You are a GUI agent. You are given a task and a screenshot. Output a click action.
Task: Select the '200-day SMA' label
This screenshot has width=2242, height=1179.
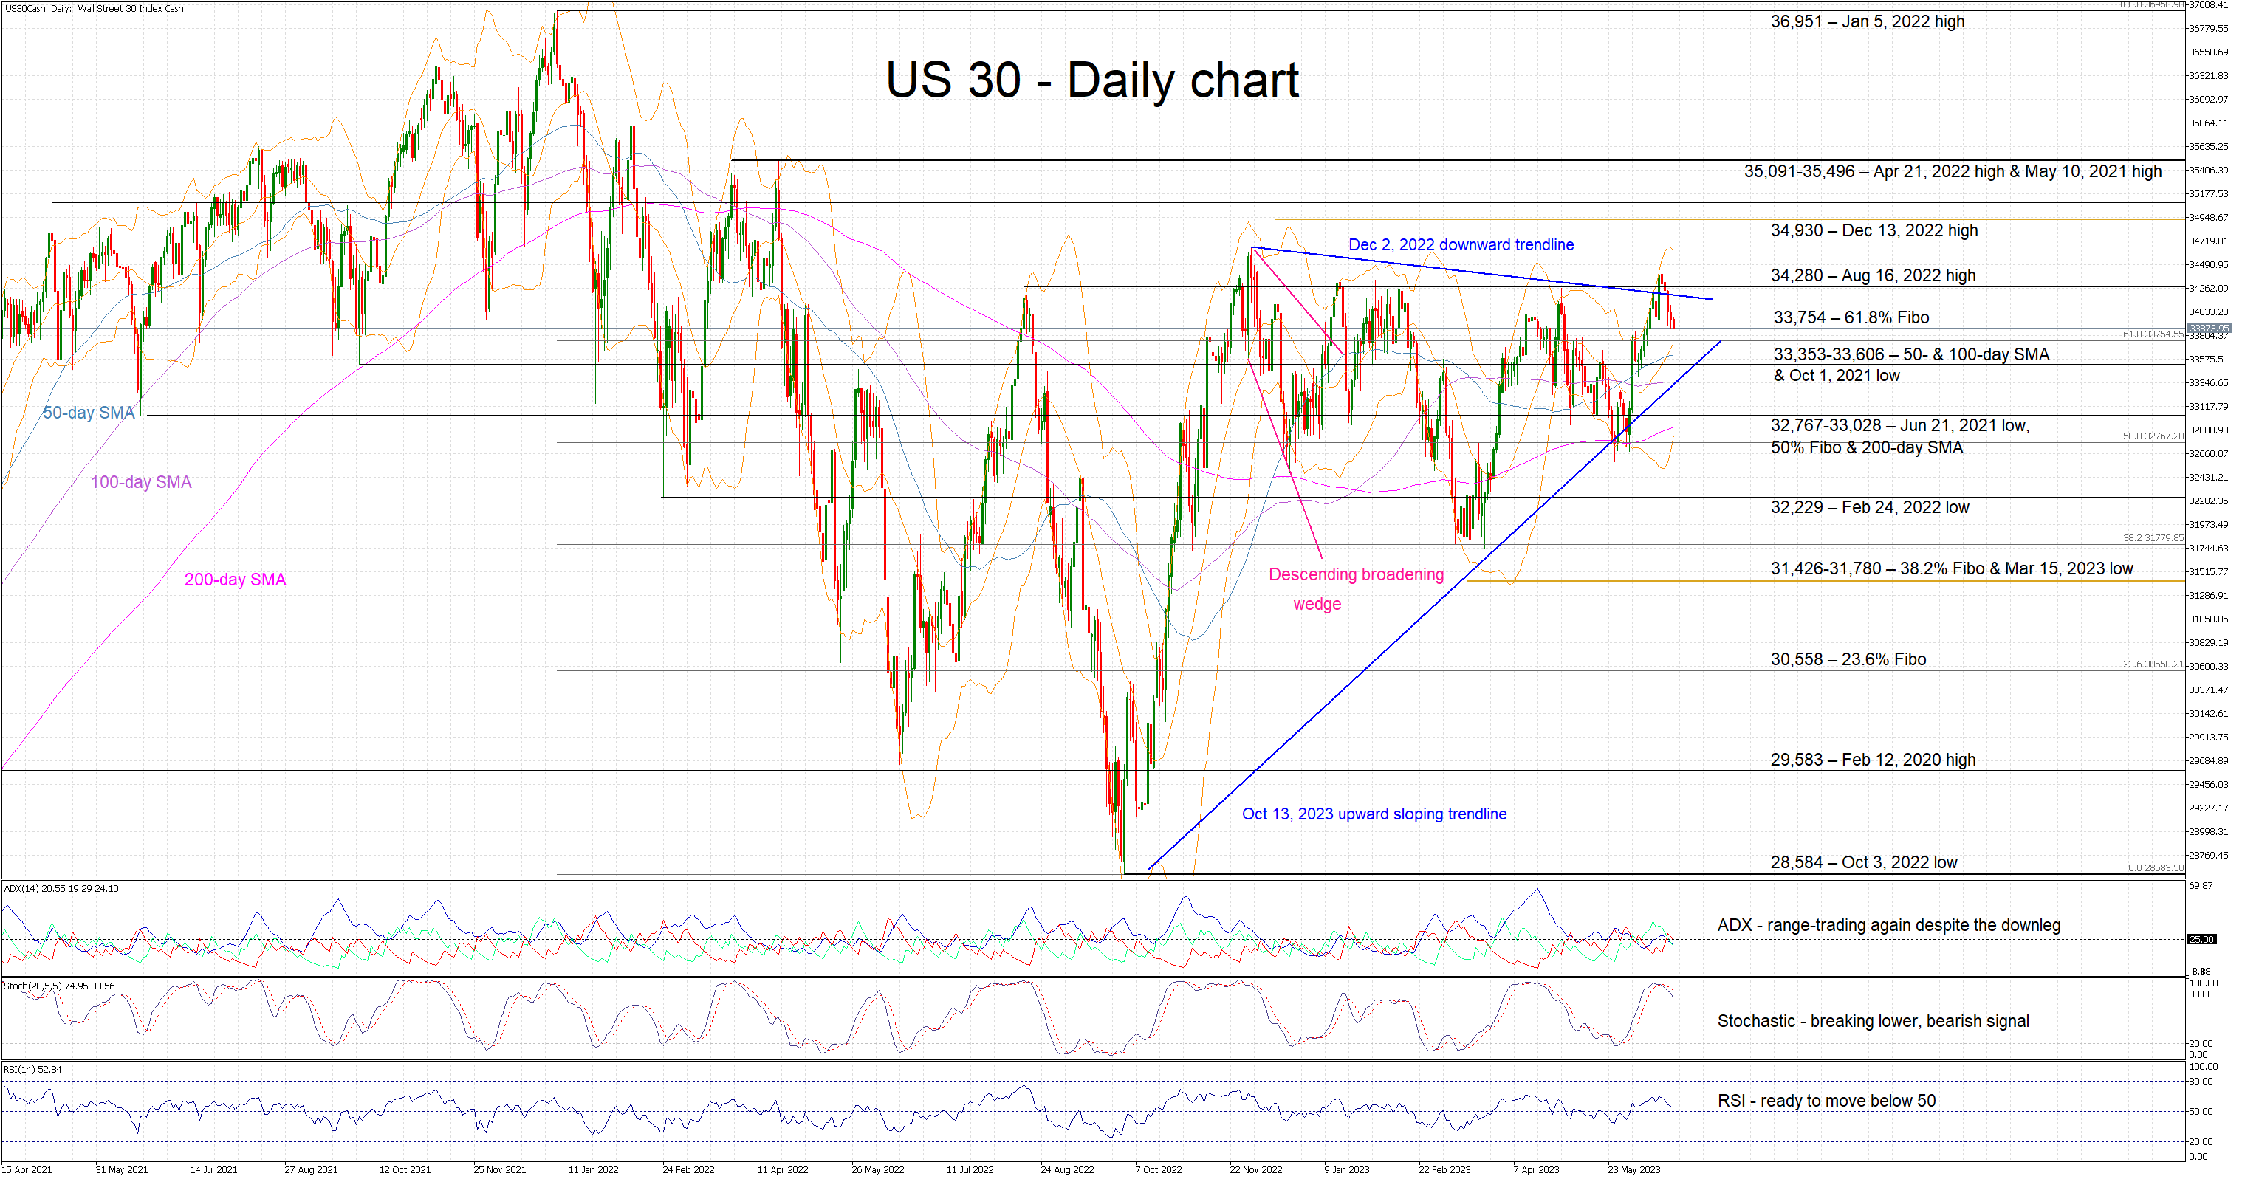click(x=235, y=580)
